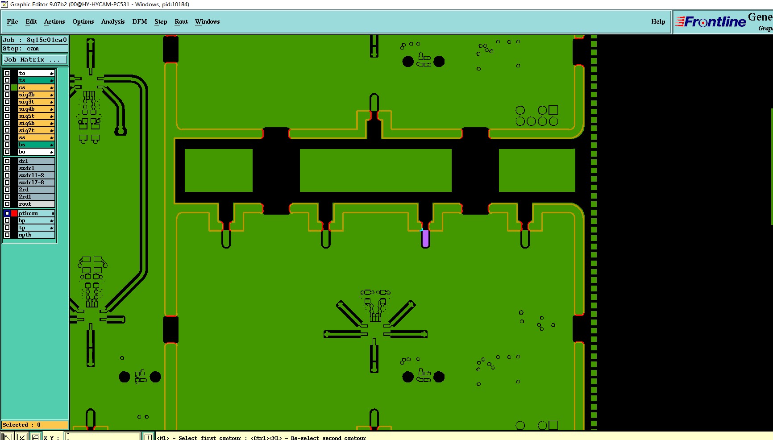The width and height of the screenshot is (773, 440).
Task: Click the arrow icon beside layer sig7t
Action: (52, 130)
